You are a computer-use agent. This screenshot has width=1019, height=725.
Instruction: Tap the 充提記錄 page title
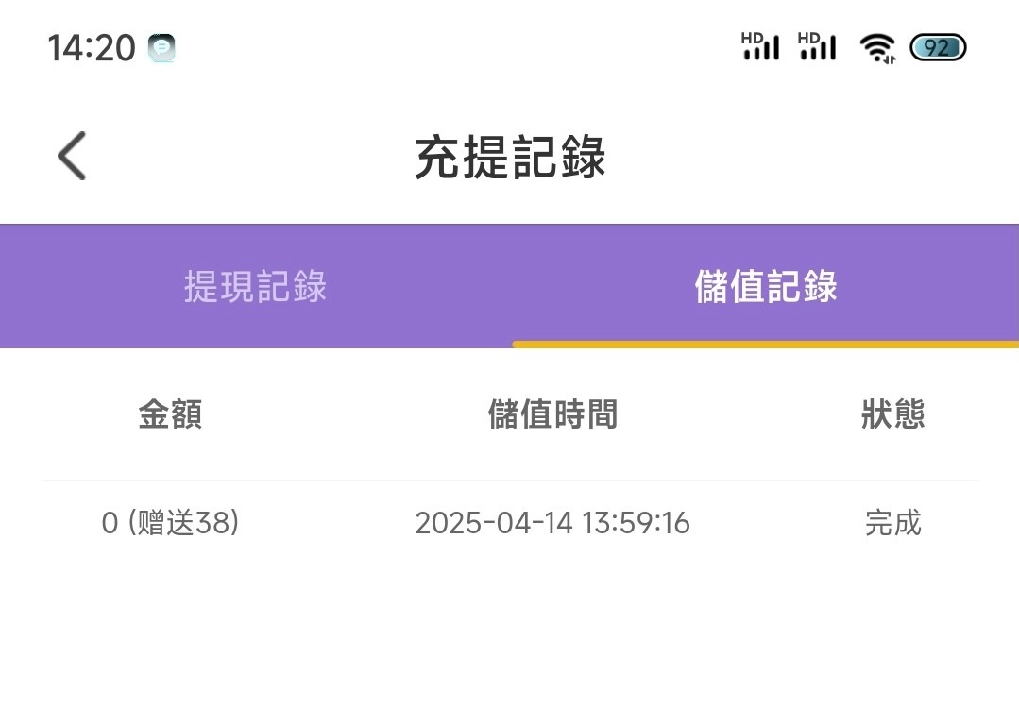(x=510, y=158)
